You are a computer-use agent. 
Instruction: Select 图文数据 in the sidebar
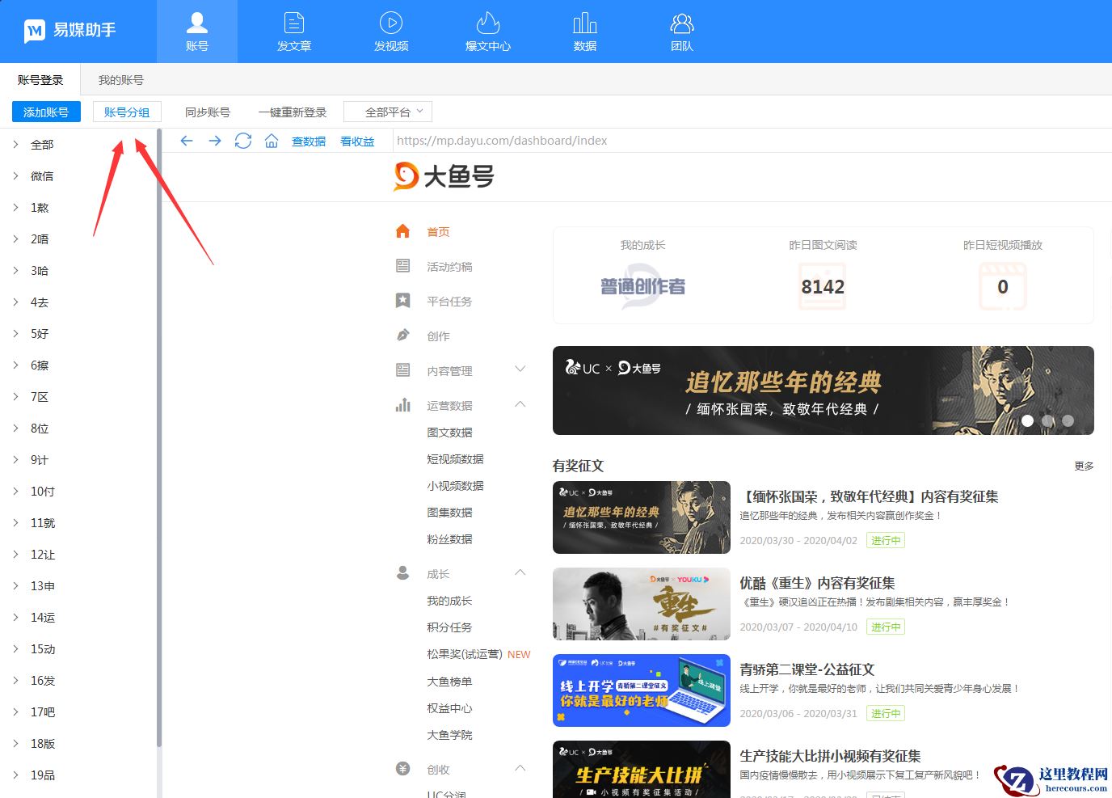tap(449, 433)
